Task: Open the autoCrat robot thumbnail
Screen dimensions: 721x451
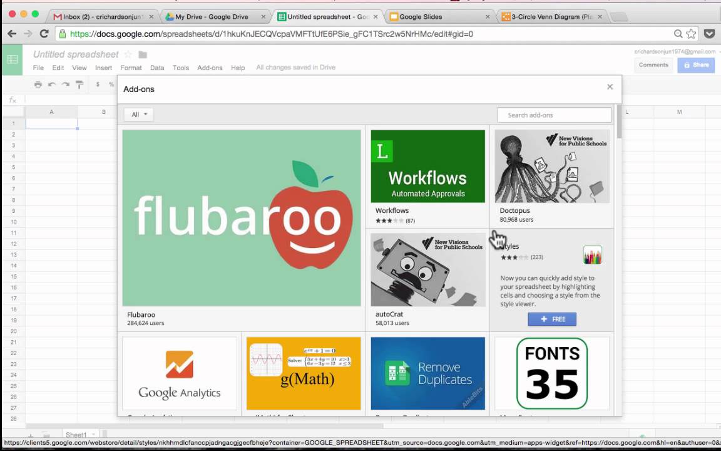Action: click(427, 270)
